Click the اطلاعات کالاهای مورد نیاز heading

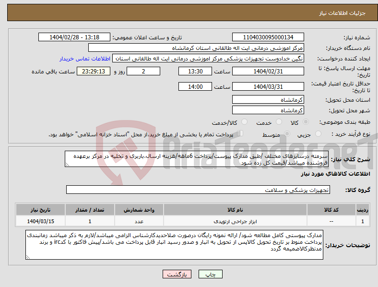coord(335,174)
